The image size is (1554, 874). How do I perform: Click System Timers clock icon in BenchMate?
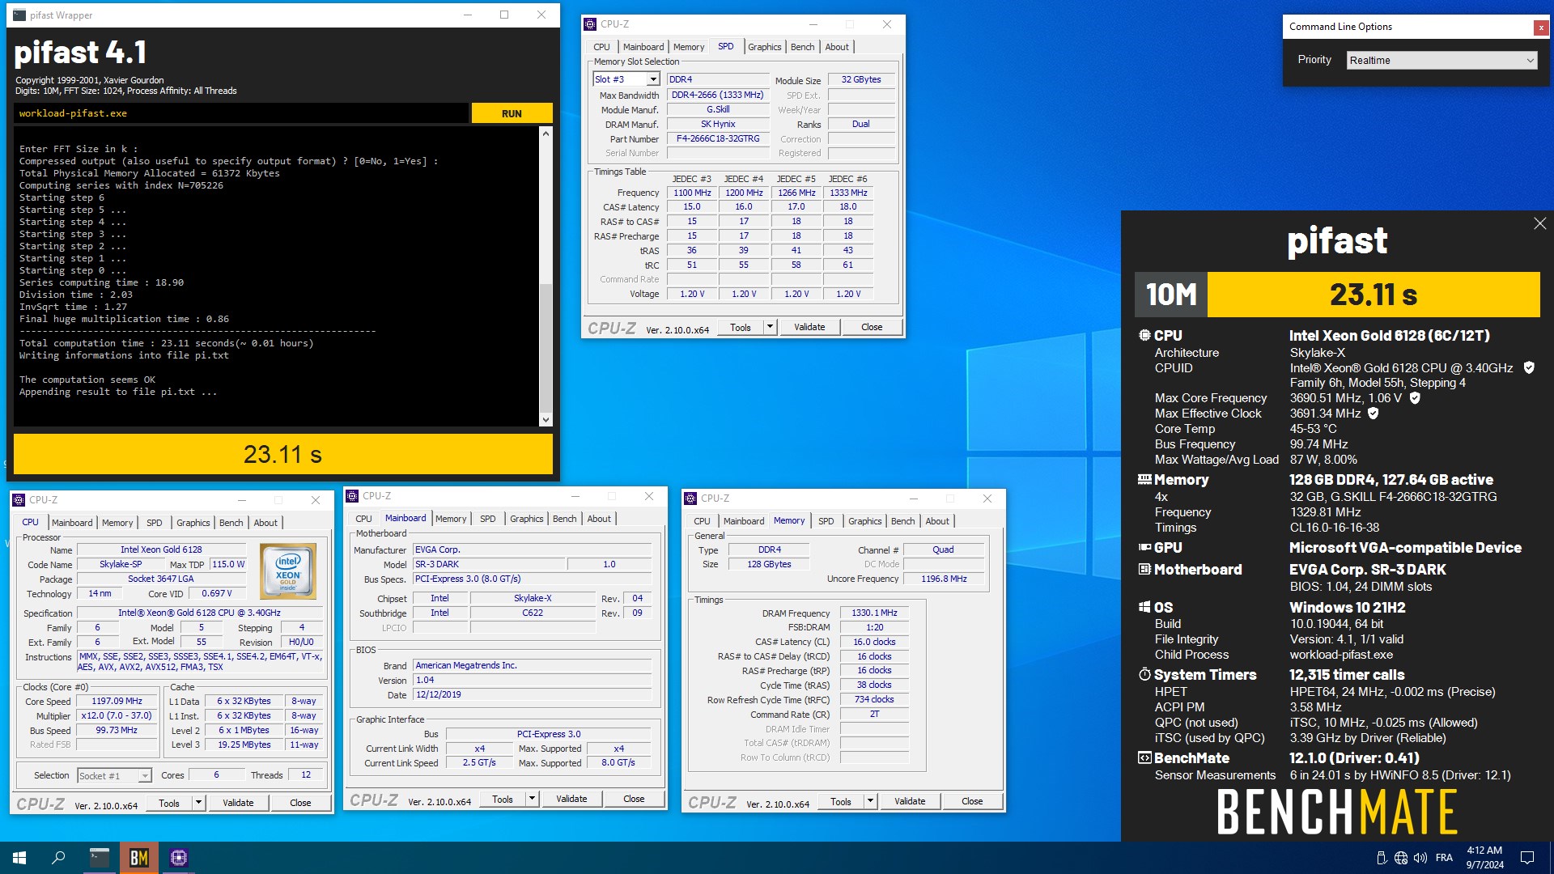(1144, 675)
